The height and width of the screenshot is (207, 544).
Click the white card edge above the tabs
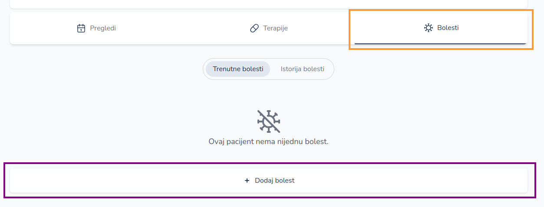[x=268, y=4]
